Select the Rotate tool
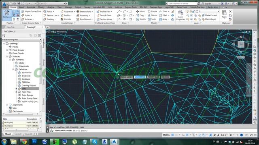 [x=152, y=11]
